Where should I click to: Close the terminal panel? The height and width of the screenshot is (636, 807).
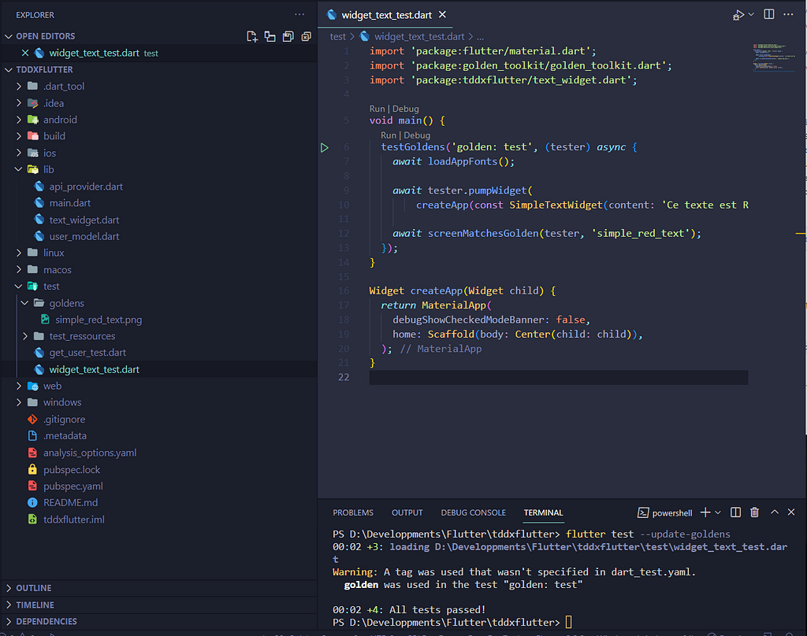click(791, 512)
